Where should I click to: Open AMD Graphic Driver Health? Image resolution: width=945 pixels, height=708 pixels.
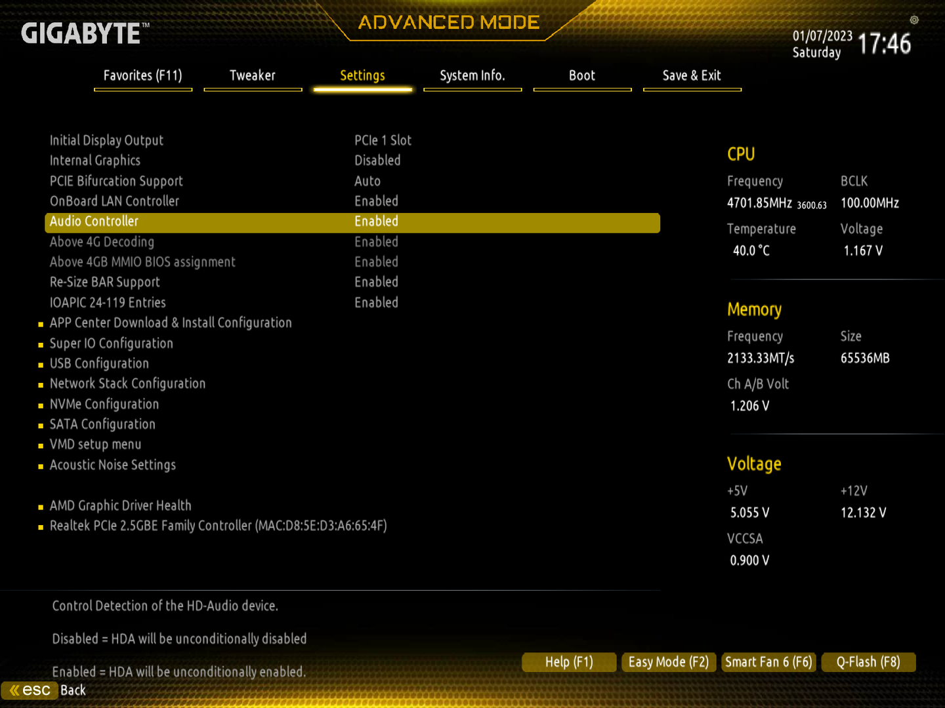pyautogui.click(x=121, y=506)
